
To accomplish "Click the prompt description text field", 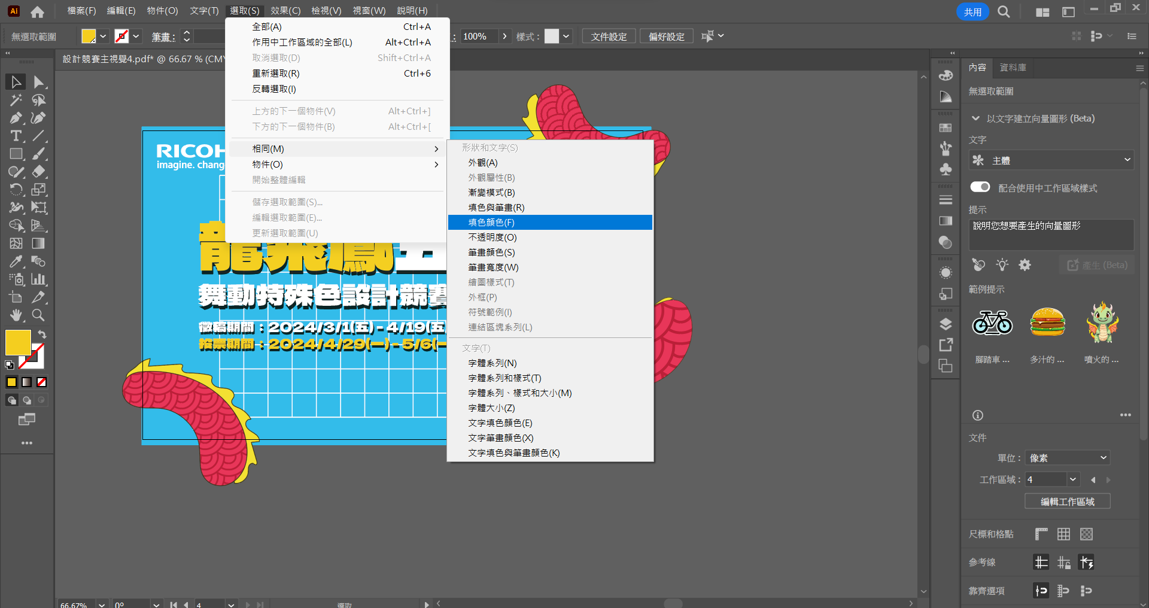I will pyautogui.click(x=1051, y=234).
